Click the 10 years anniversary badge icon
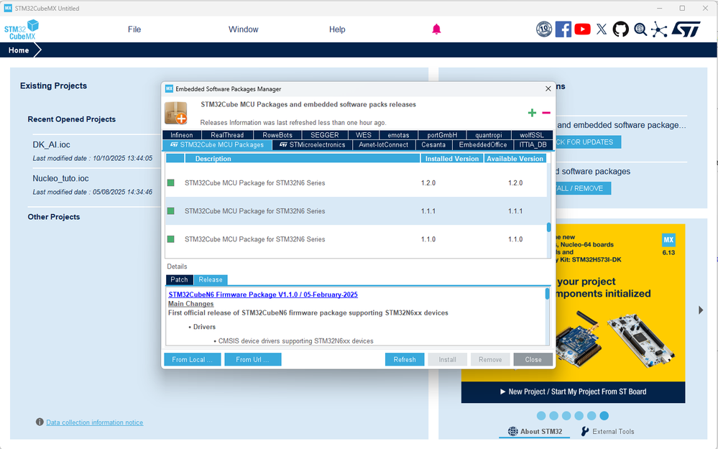This screenshot has height=449, width=718. 544,29
